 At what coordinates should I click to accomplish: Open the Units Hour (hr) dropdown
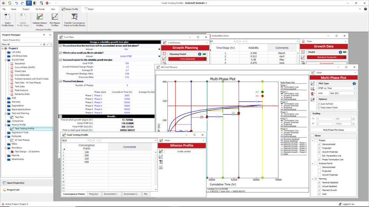(x=354, y=93)
